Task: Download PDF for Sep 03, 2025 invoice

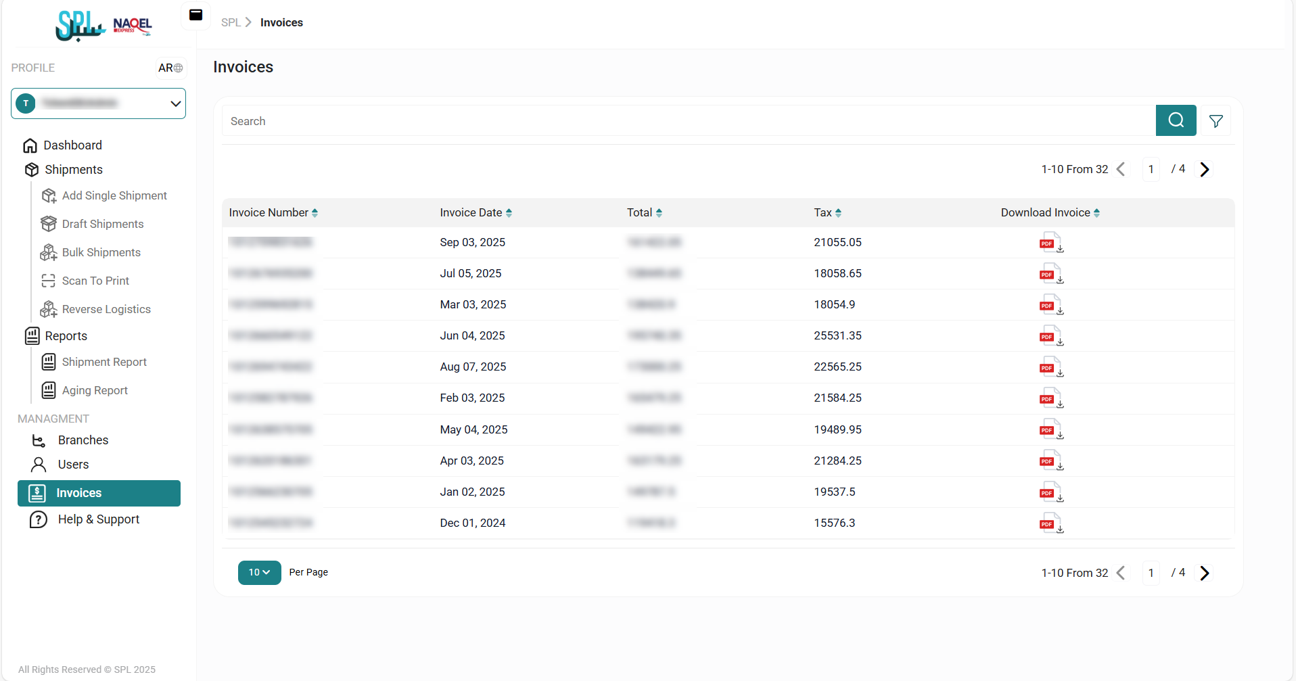Action: click(1050, 243)
